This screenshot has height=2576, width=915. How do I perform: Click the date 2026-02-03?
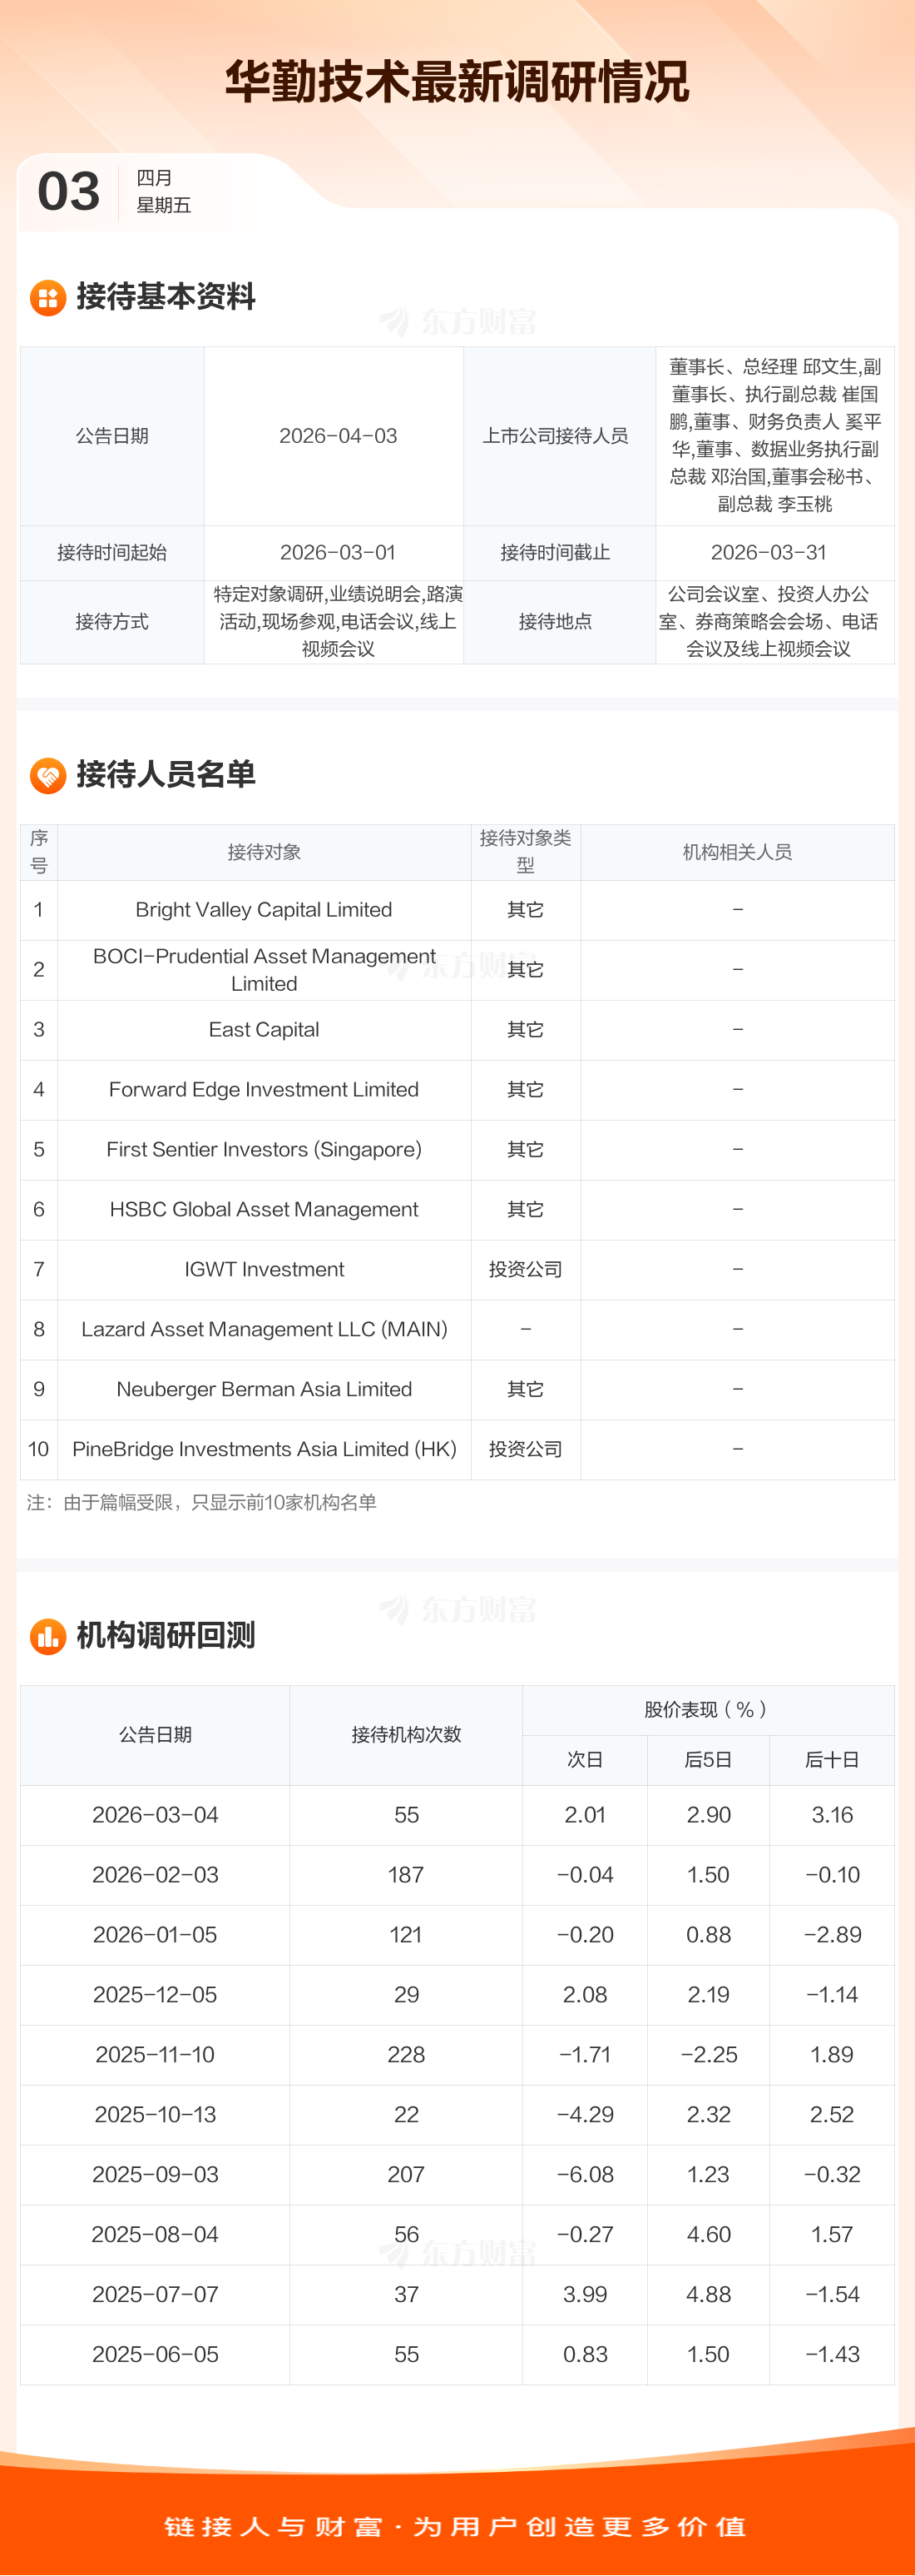pos(155,1875)
